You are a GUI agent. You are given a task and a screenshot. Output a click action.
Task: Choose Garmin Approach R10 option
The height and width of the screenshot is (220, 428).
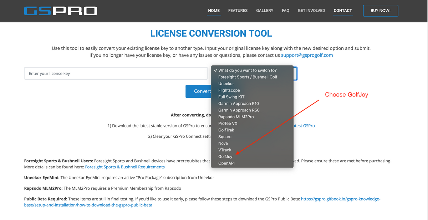(252, 104)
